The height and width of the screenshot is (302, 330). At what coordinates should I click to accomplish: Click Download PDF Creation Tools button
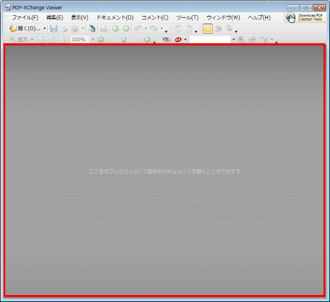tap(305, 17)
